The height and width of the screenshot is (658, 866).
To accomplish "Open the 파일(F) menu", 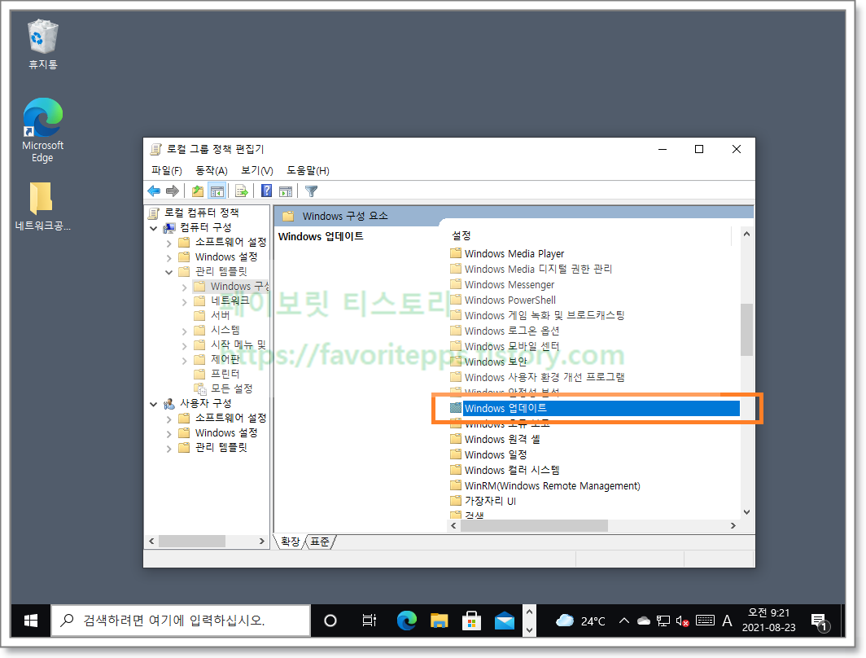I will coord(166,171).
